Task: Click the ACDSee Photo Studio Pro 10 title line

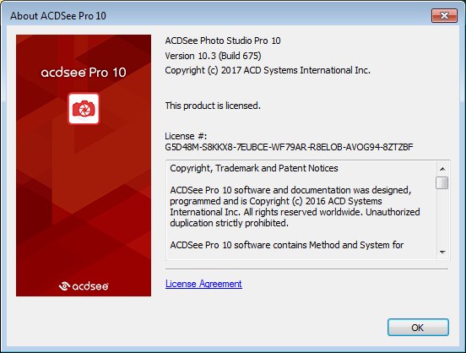Action: pyautogui.click(x=223, y=41)
